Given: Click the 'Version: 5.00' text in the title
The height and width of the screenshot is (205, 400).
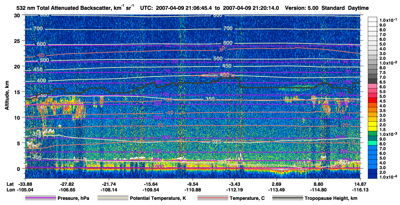Looking at the screenshot, I should coord(302,8).
